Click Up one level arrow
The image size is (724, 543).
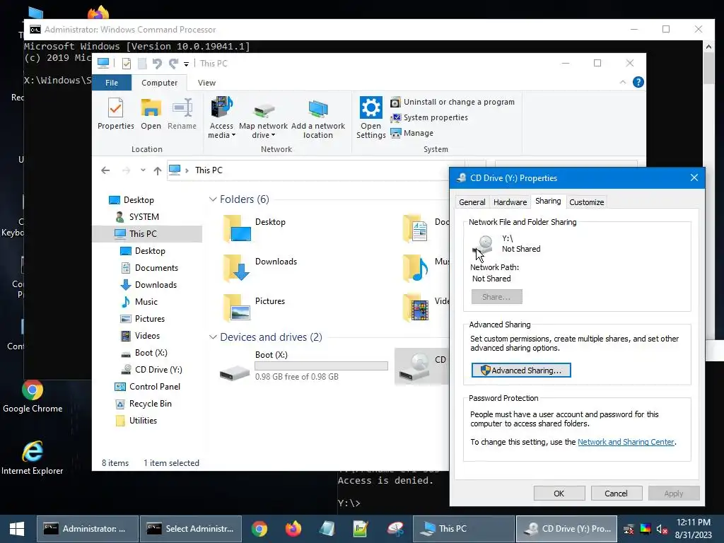click(158, 171)
